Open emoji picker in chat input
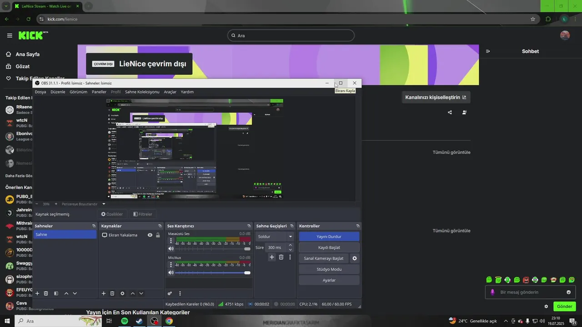This screenshot has width=582, height=327. (x=568, y=292)
